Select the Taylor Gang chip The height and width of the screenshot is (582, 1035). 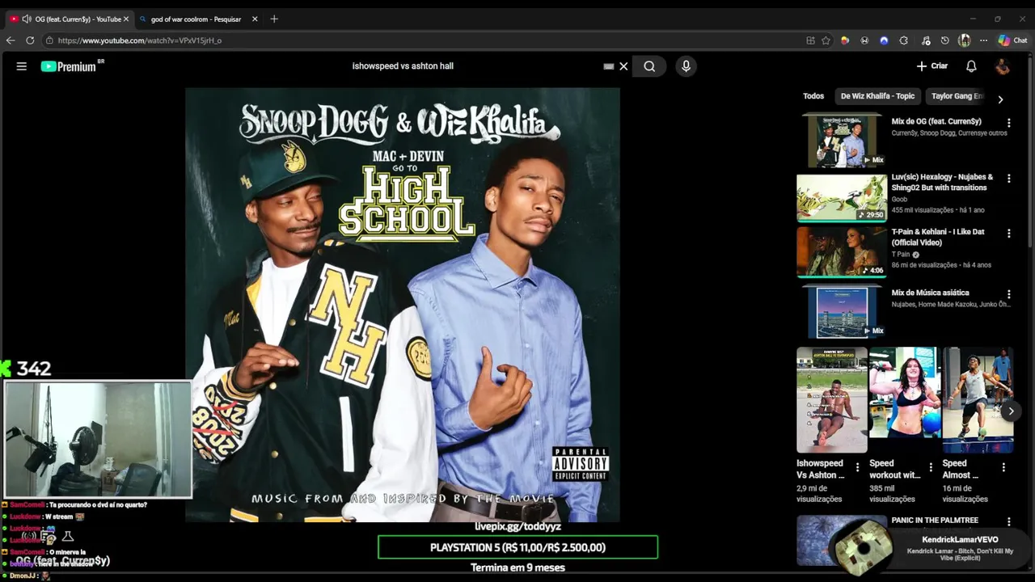957,96
